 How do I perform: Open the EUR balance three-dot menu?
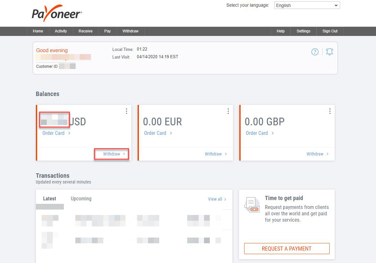click(228, 111)
